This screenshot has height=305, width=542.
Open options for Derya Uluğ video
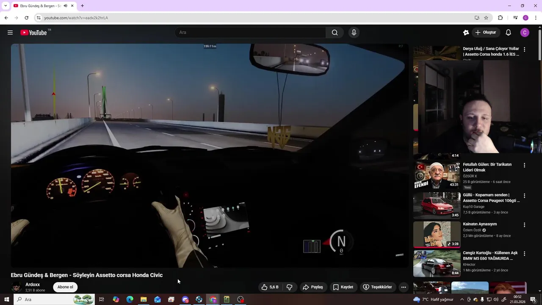(x=524, y=50)
